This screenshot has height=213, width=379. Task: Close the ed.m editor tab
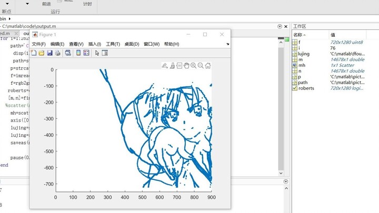(16, 33)
